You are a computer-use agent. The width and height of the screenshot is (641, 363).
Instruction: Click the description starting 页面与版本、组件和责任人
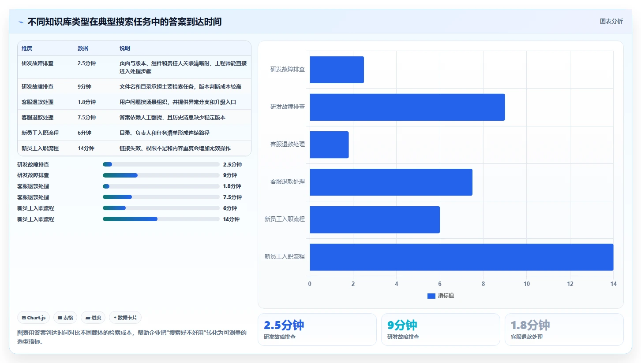183,67
